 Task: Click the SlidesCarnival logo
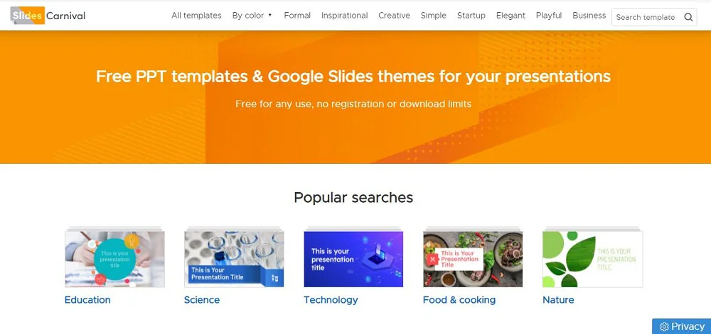click(48, 16)
